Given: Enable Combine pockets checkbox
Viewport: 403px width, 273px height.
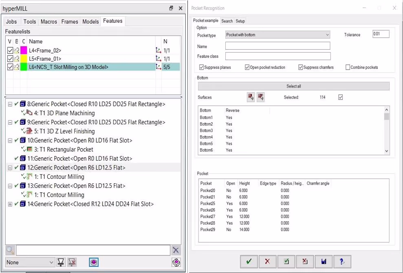Looking at the screenshot, I should (x=348, y=67).
